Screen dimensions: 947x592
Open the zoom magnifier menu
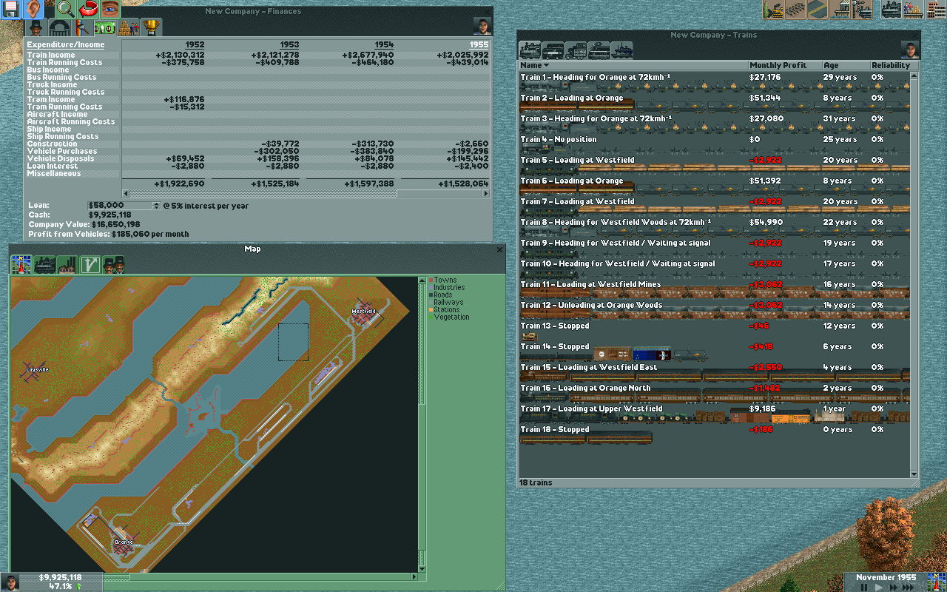66,10
